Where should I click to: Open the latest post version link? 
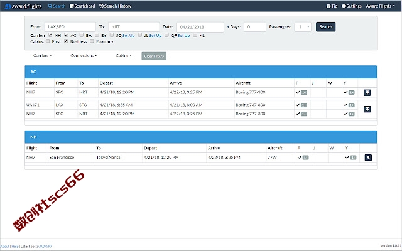(x=45, y=247)
